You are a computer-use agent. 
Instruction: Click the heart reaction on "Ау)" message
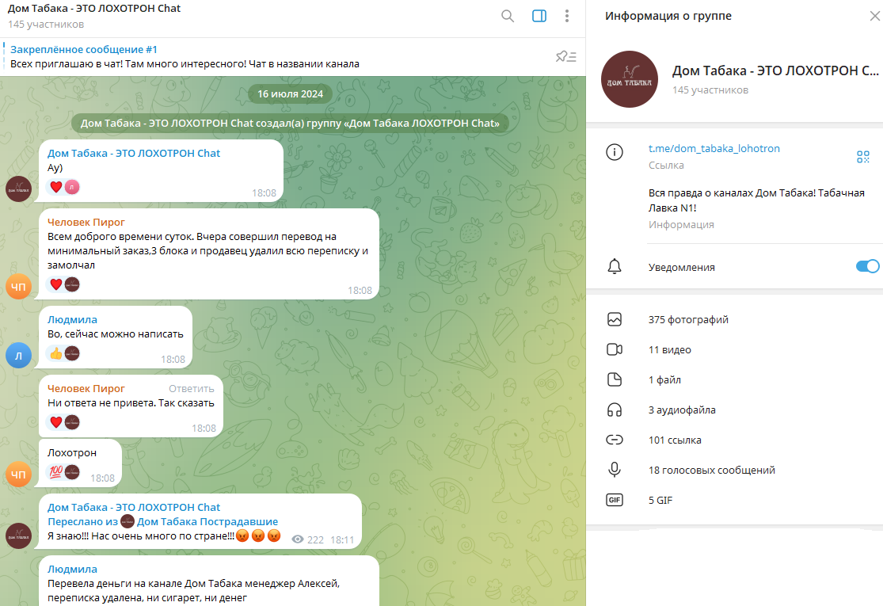click(x=56, y=187)
